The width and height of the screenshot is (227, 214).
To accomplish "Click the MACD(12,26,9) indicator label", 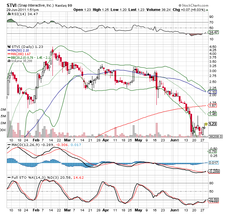I will 21,146.
